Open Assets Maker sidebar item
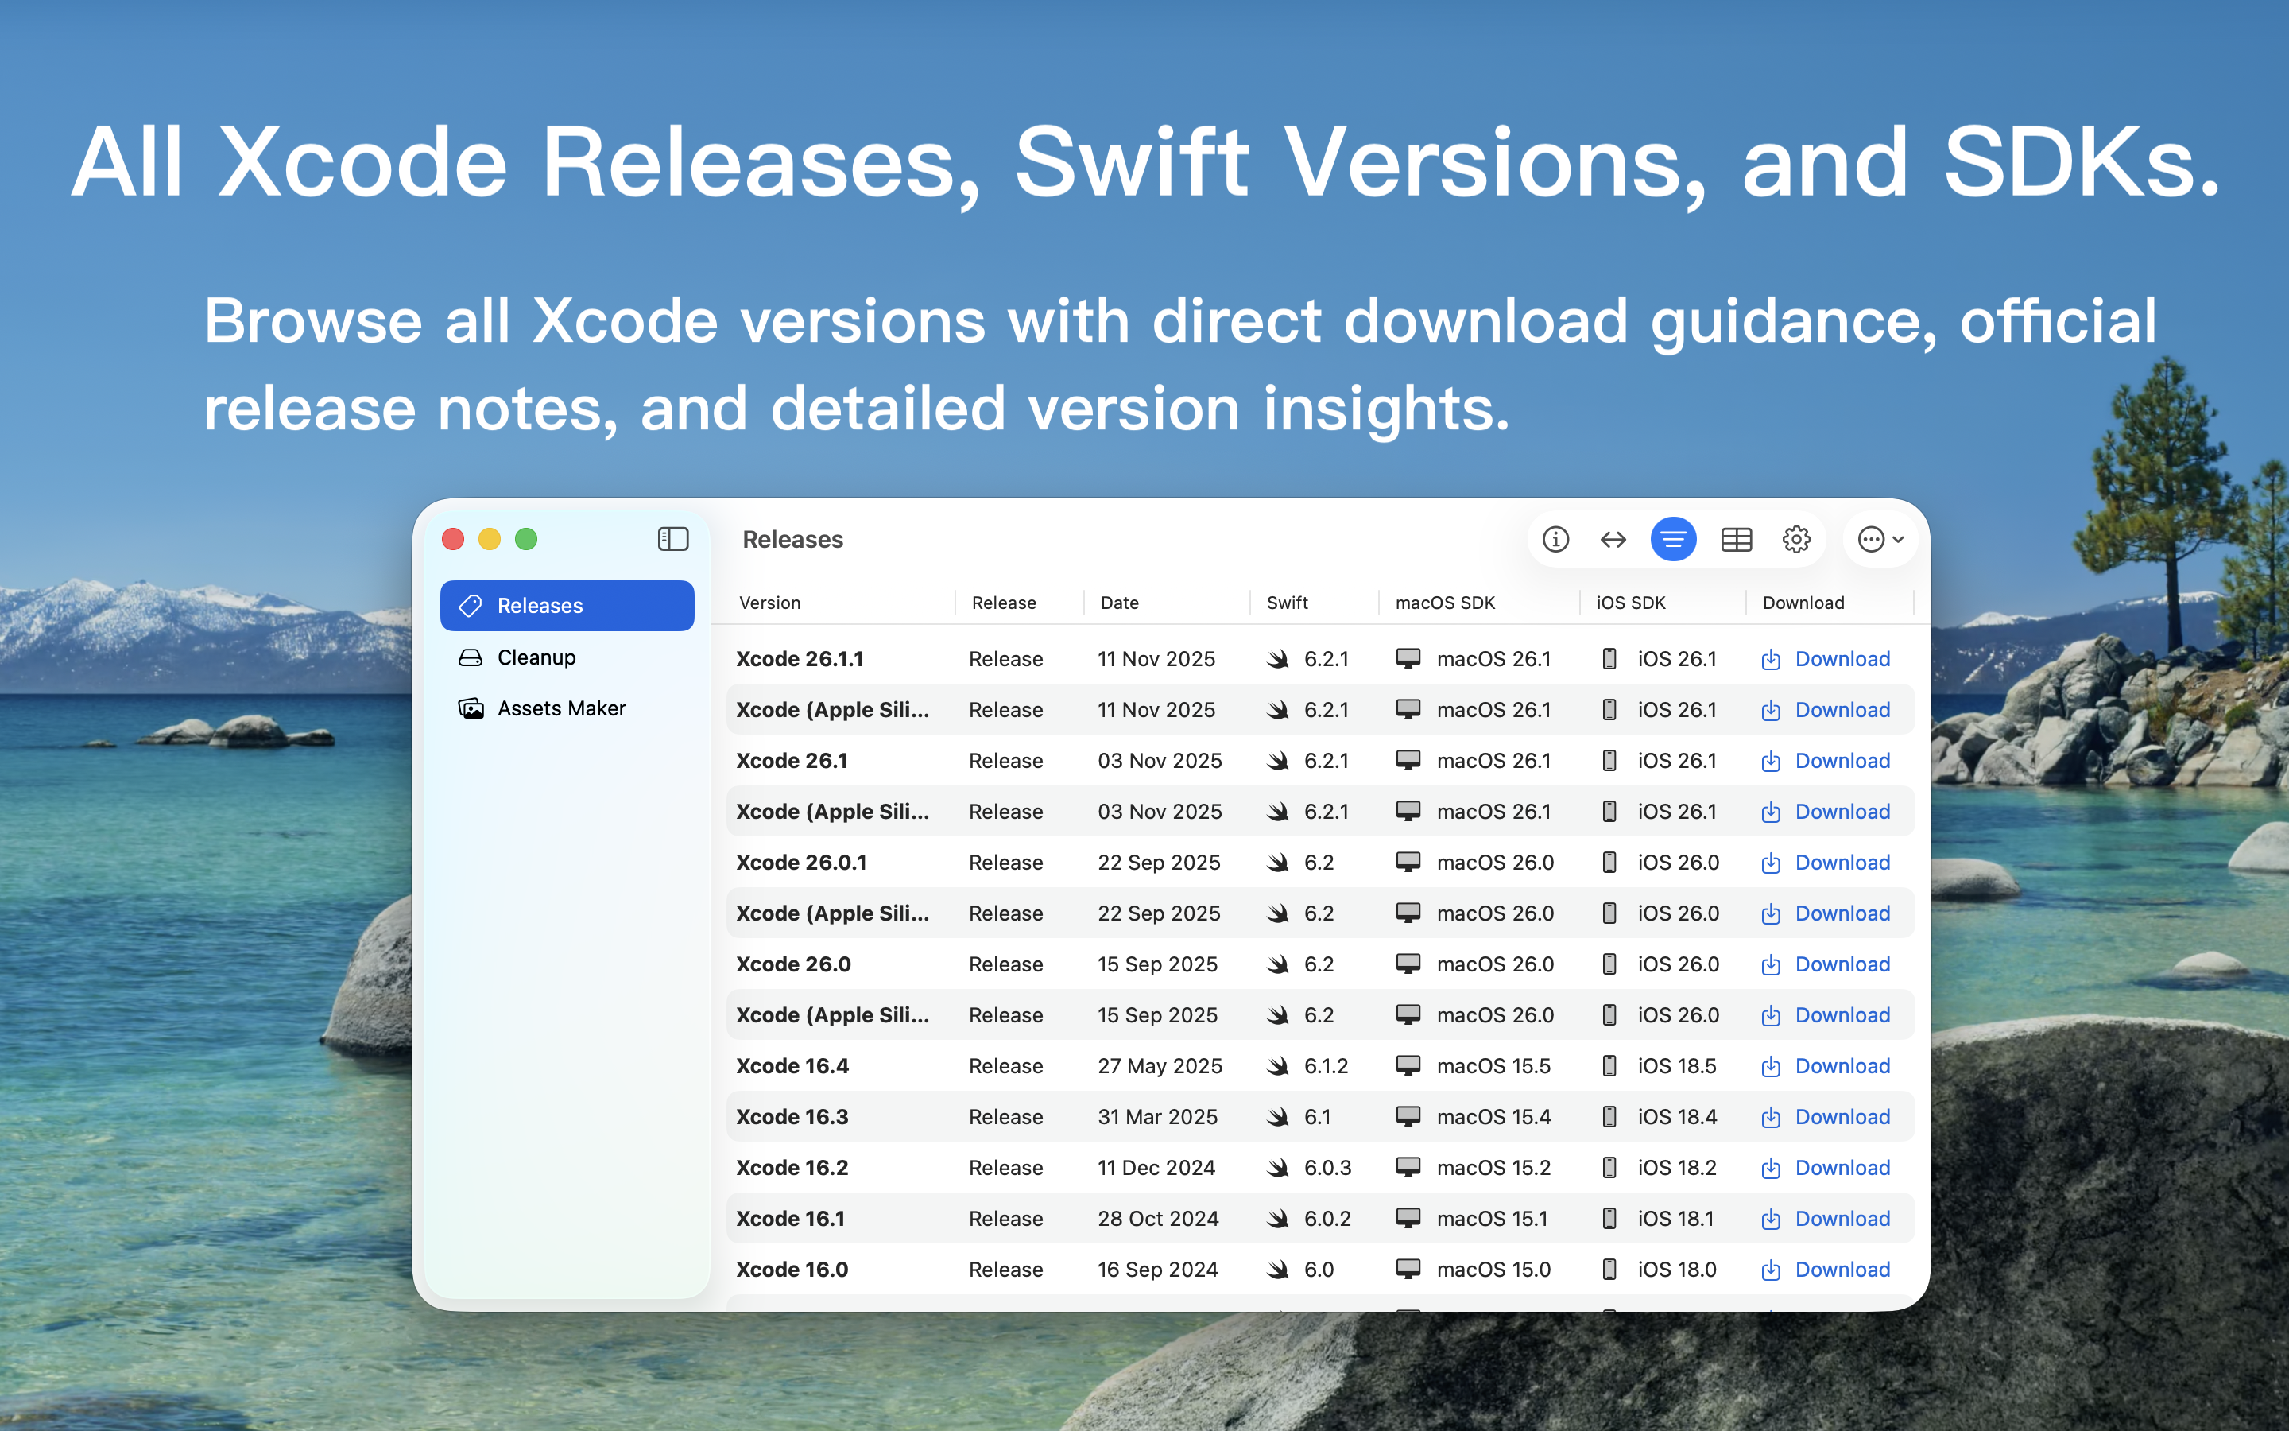 561,708
